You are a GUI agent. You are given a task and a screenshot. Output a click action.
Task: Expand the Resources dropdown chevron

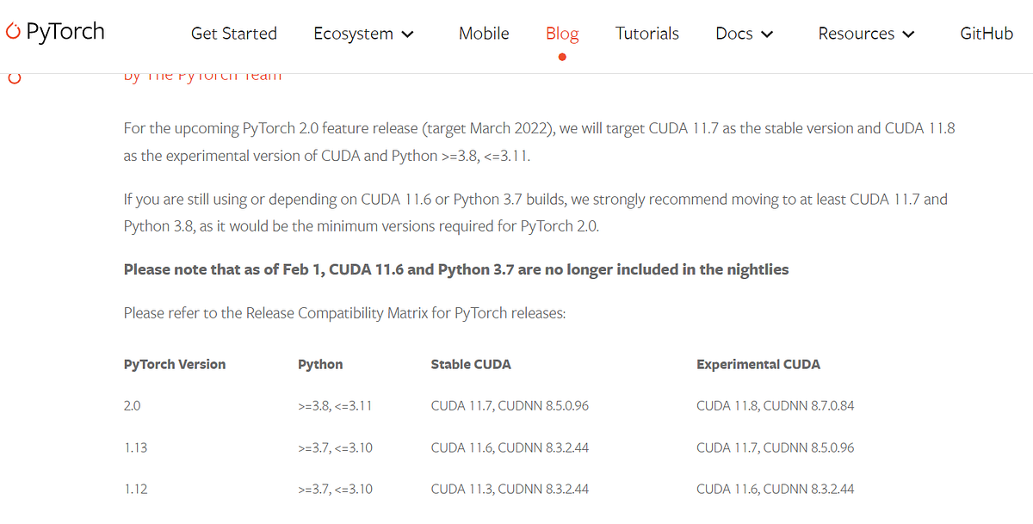click(x=909, y=34)
